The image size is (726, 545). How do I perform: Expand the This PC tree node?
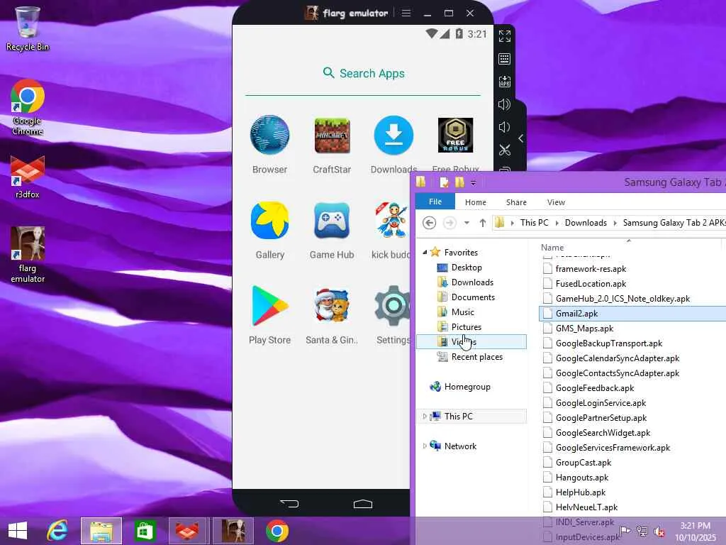coord(425,416)
